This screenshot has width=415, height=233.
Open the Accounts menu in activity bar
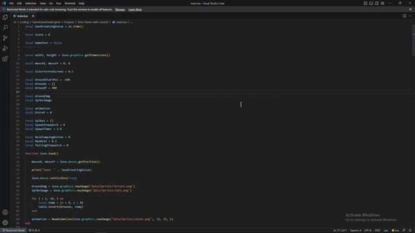[5, 212]
